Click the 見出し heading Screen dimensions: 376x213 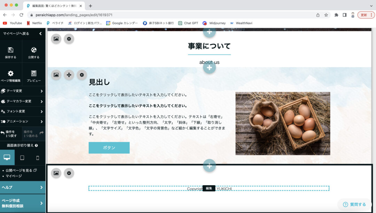coord(99,82)
